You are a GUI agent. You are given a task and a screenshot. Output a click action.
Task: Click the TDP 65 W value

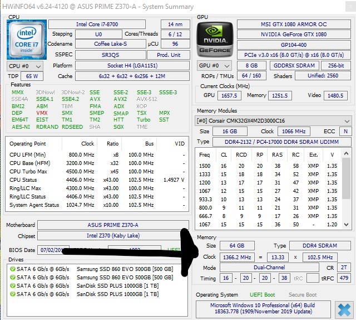click(32, 76)
